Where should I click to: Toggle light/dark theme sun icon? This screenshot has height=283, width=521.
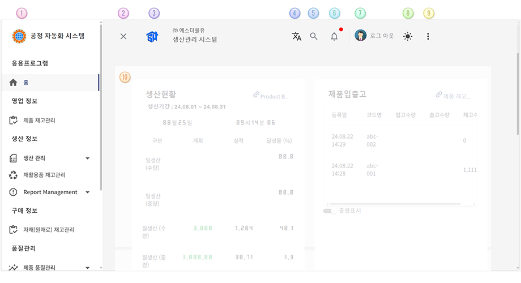pos(408,36)
